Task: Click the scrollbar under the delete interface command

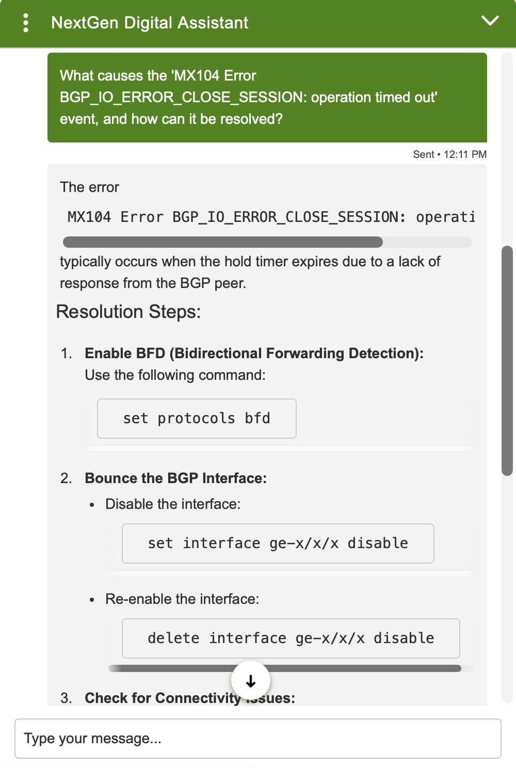Action: [x=285, y=668]
